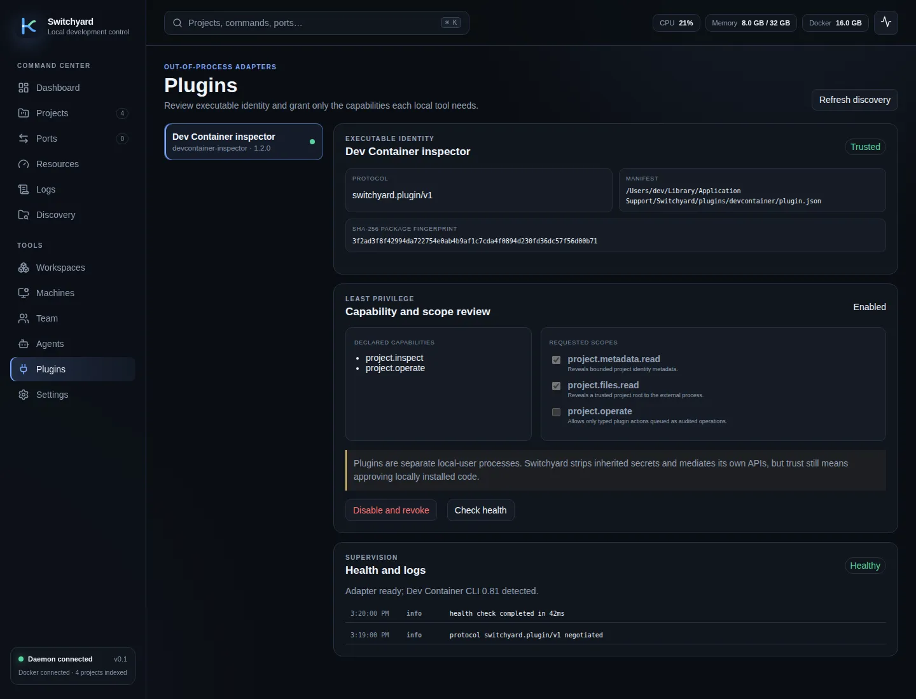The height and width of the screenshot is (699, 916).
Task: Open the Dashboard grid icon
Action: click(24, 88)
